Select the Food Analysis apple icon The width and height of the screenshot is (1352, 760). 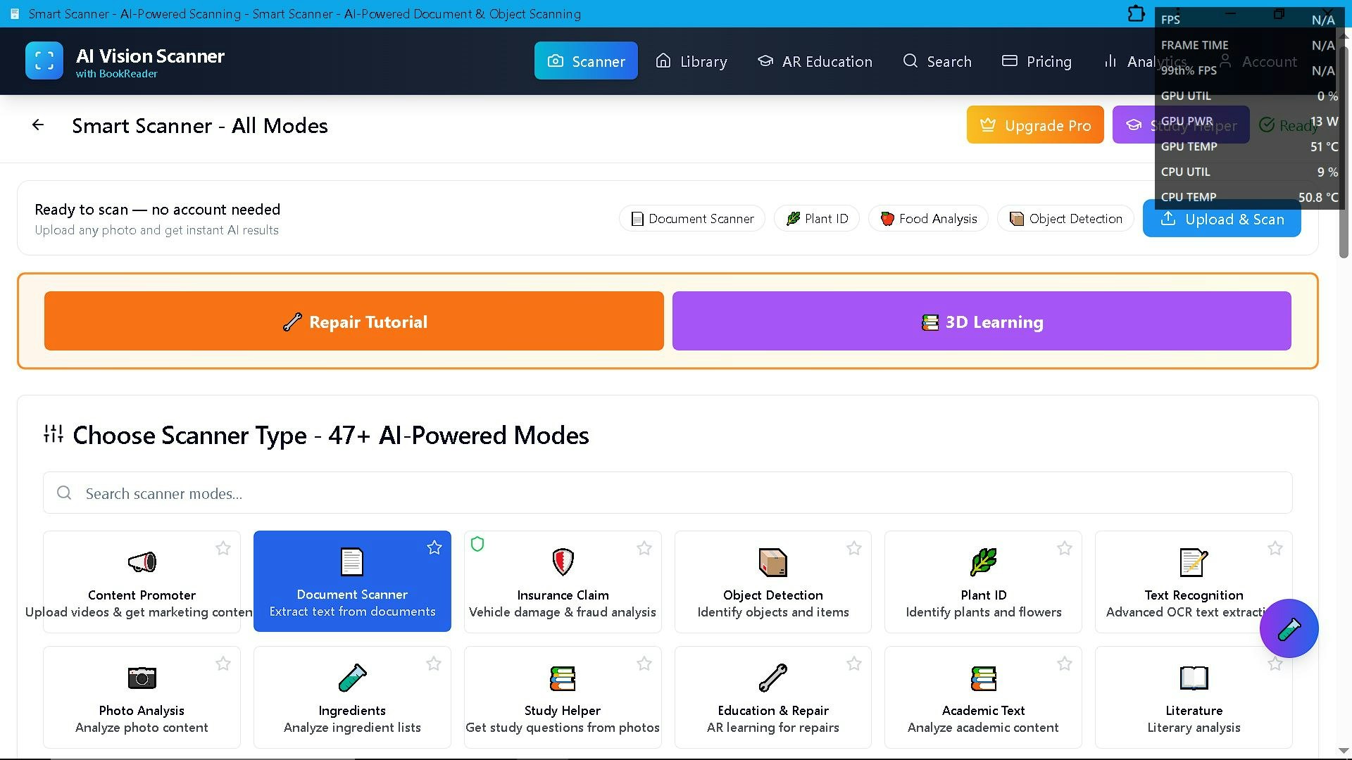[887, 218]
